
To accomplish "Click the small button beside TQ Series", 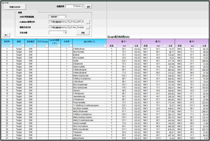I will point(88,6).
